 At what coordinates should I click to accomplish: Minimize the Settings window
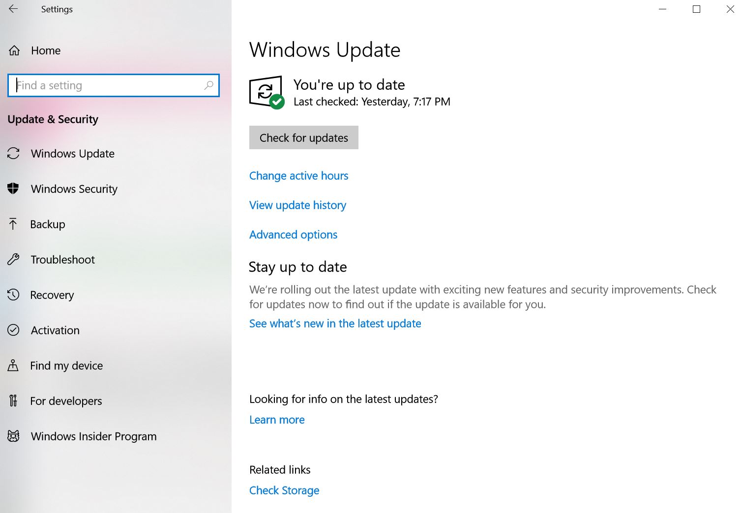pos(663,9)
